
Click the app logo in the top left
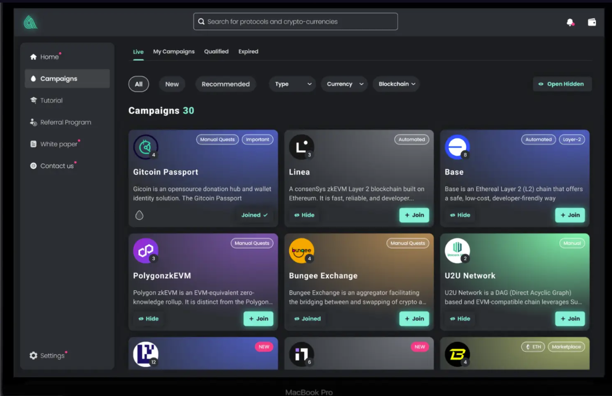point(30,23)
